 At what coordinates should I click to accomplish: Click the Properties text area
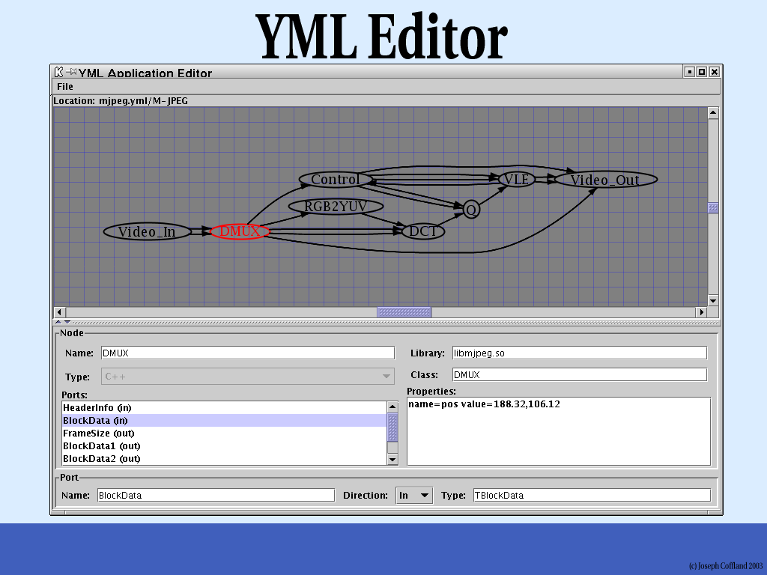(559, 431)
